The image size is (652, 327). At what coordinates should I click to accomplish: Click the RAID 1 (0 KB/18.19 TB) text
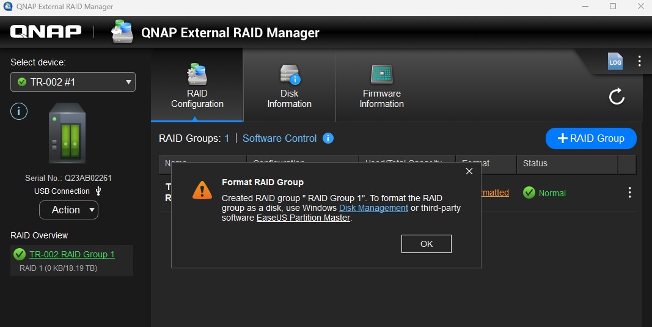(x=58, y=268)
